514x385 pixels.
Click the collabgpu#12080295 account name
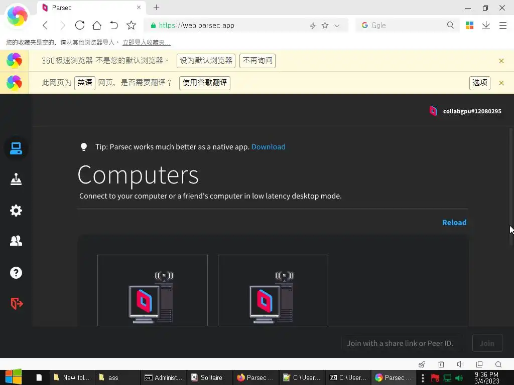[472, 111]
